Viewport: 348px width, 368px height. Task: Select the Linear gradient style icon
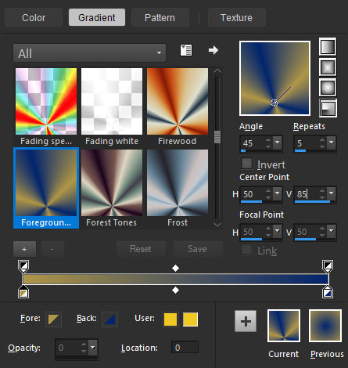(x=328, y=47)
